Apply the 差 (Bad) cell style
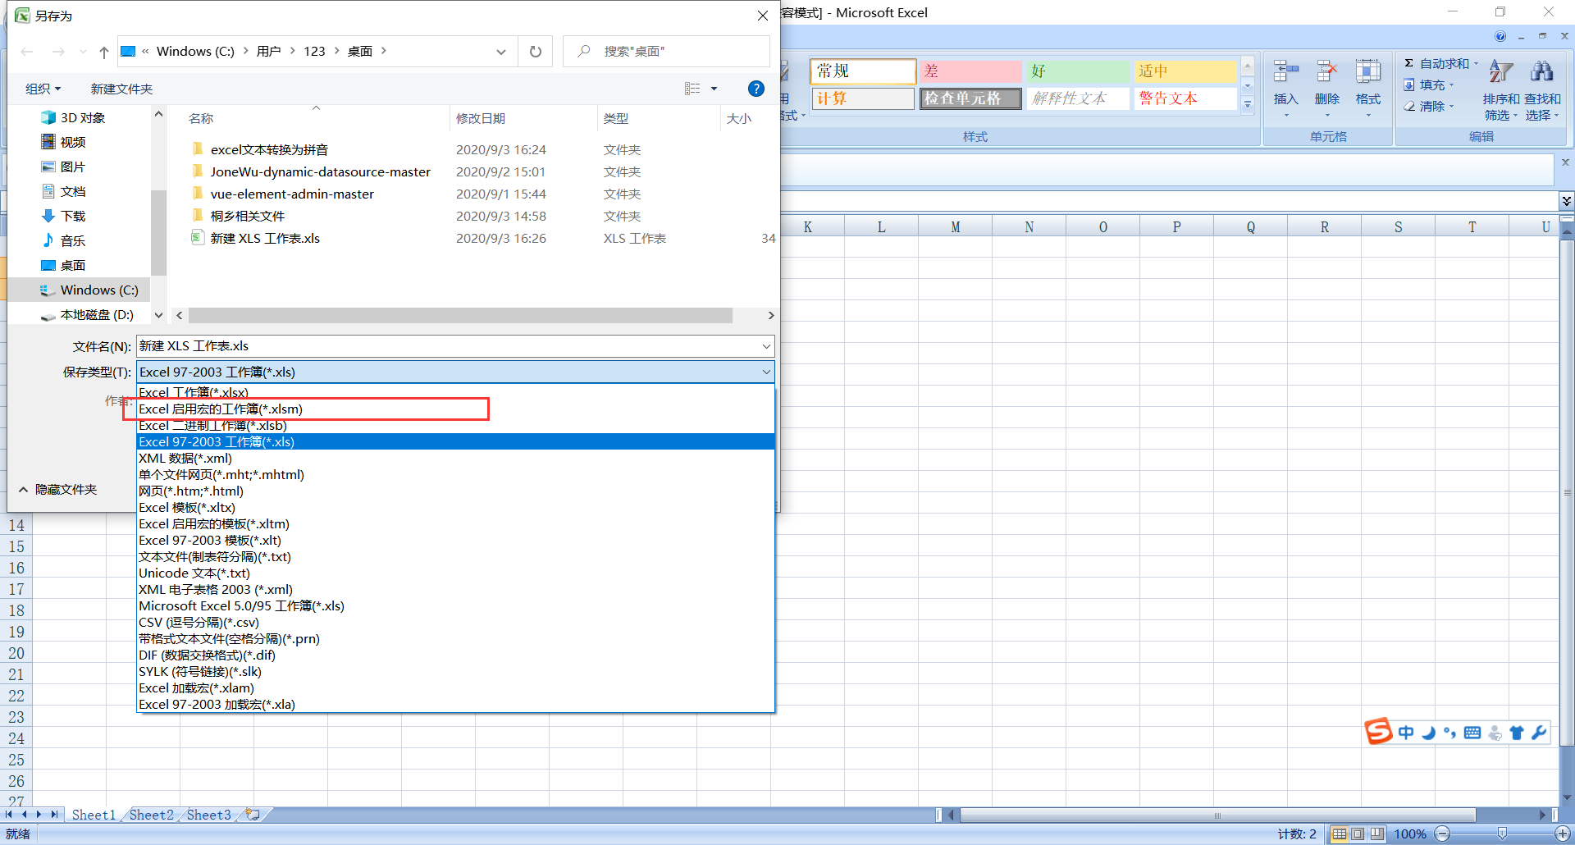The image size is (1575, 845). tap(970, 71)
